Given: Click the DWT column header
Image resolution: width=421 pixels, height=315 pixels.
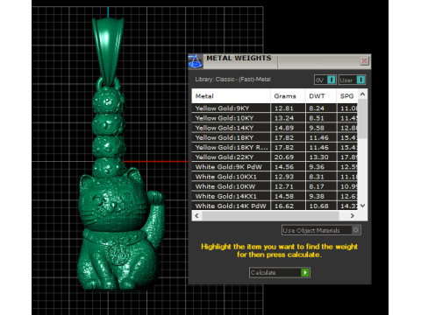Looking at the screenshot, I should (321, 96).
